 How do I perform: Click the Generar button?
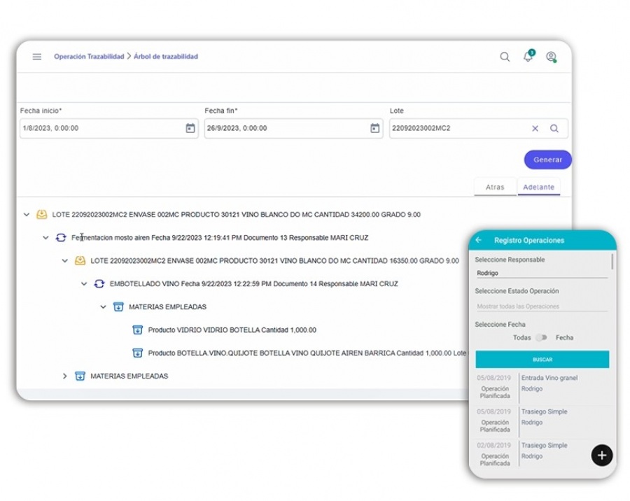[547, 160]
